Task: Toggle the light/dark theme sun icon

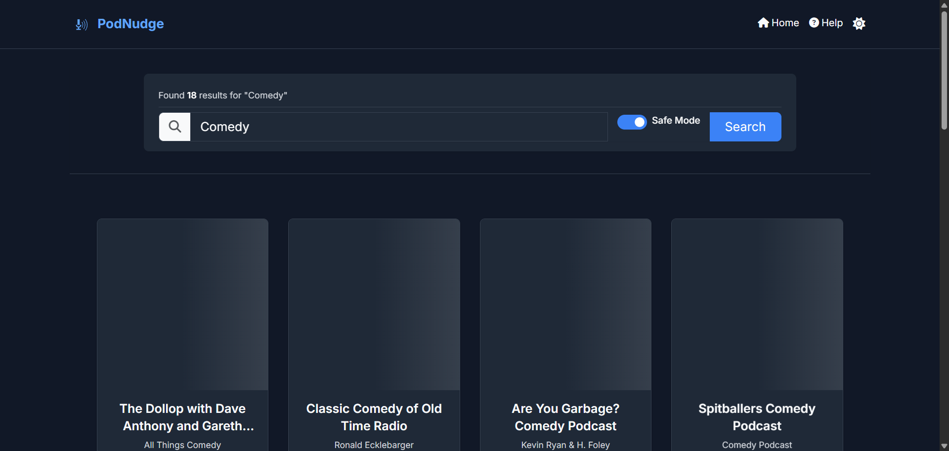Action: pos(859,23)
